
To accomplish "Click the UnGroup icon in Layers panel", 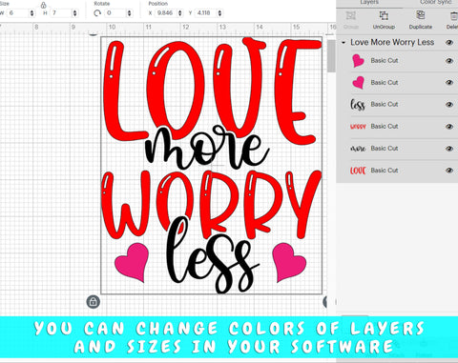I will (384, 15).
